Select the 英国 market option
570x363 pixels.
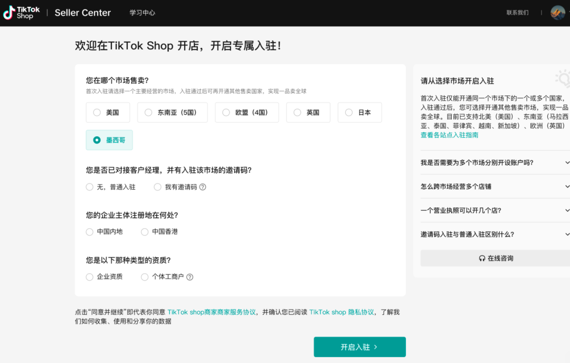tap(308, 112)
